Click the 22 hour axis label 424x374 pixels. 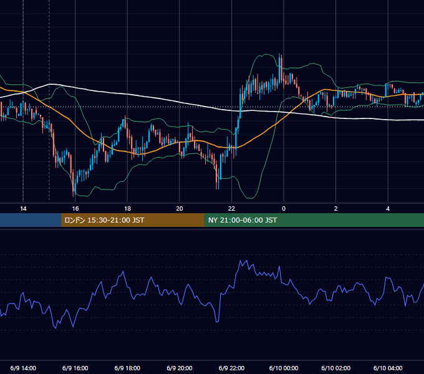pyautogui.click(x=231, y=209)
